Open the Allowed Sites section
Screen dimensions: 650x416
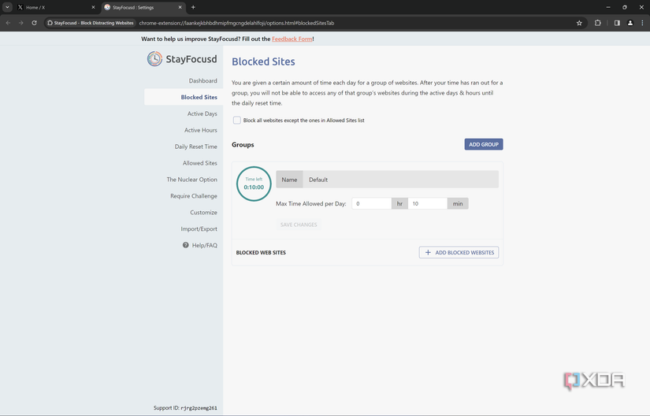coord(200,163)
